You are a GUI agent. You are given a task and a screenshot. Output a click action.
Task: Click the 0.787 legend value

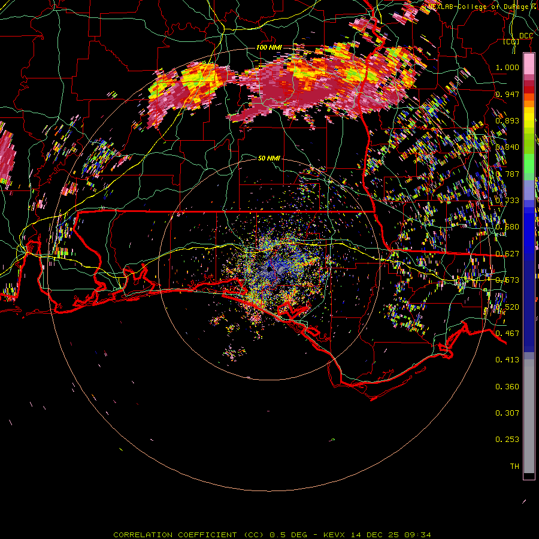point(507,174)
